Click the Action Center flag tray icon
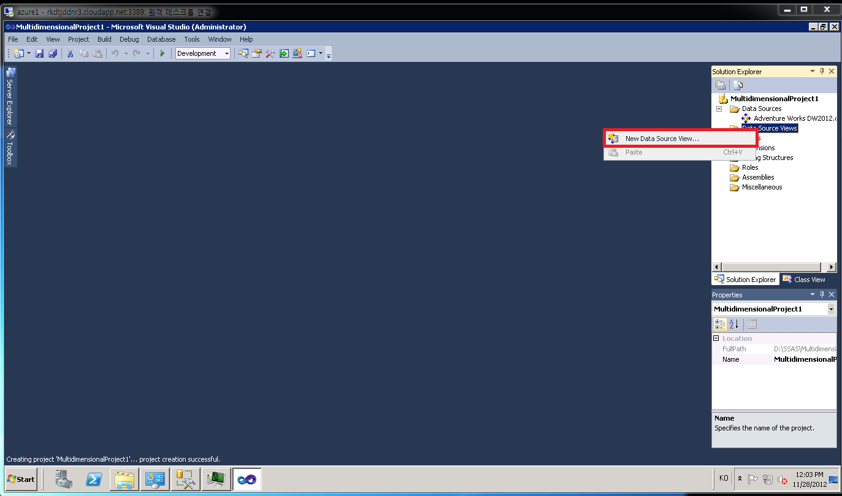The image size is (842, 496). [x=753, y=479]
